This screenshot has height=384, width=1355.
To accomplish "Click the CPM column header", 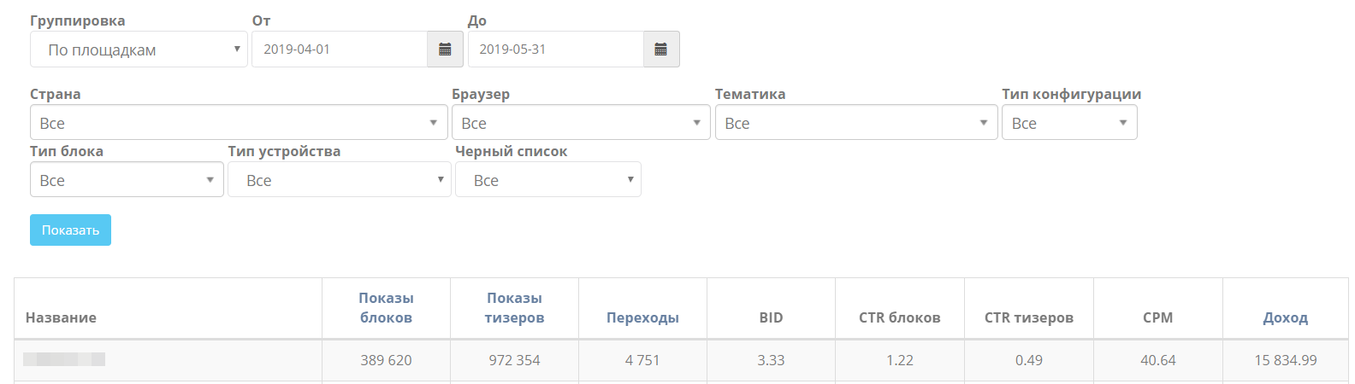I will (x=1157, y=317).
